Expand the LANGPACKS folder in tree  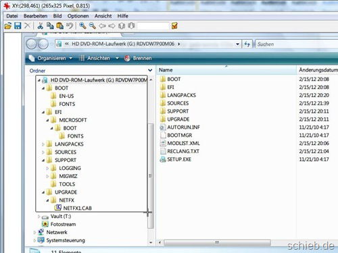(x=43, y=144)
